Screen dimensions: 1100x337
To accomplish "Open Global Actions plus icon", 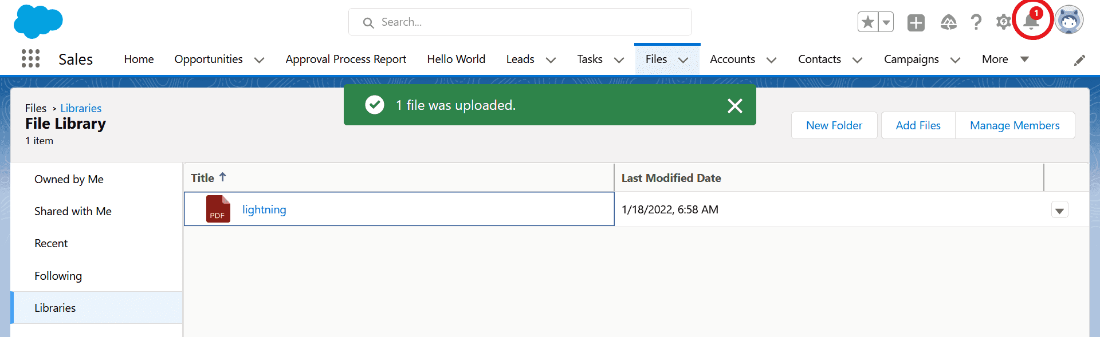I will [x=916, y=22].
